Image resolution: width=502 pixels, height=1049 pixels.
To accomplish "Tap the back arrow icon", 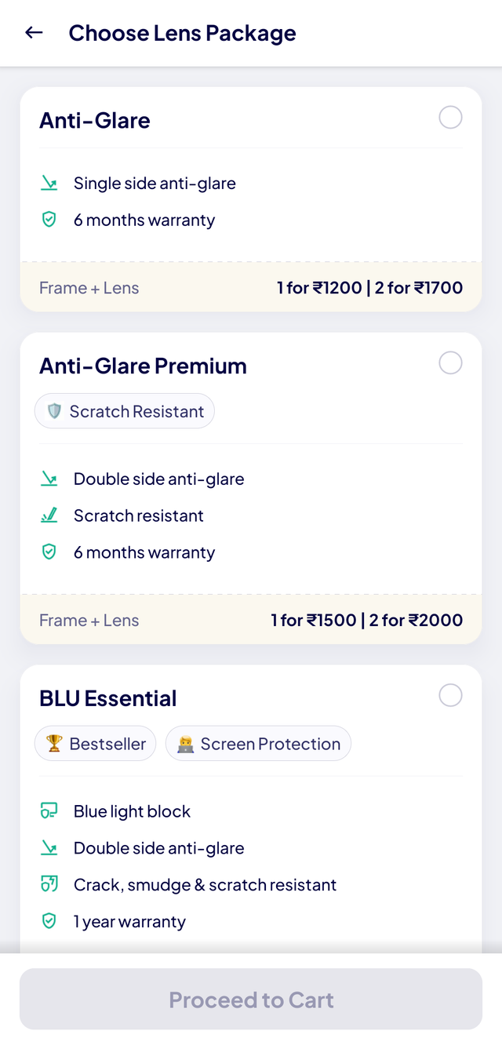I will tap(34, 33).
